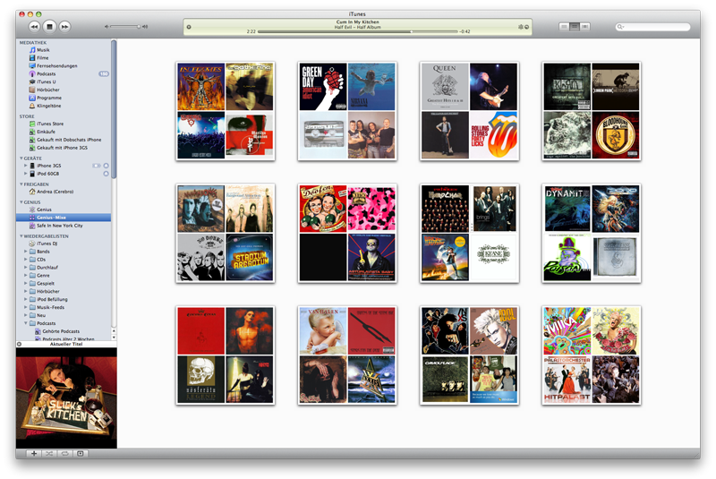Click the Slick's Kitchen album artwork
Screen dimensions: 716x479
click(x=66, y=398)
